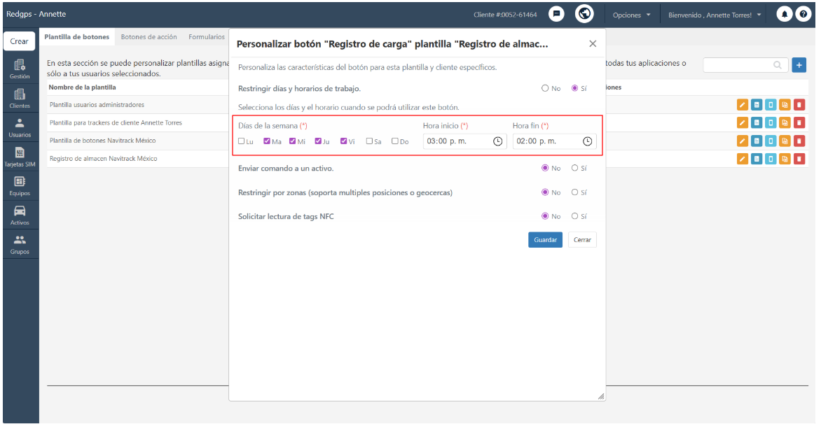Open the Bienvenido, Annette Torres user menu
The width and height of the screenshot is (821, 426).
[715, 15]
